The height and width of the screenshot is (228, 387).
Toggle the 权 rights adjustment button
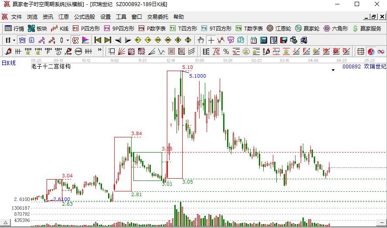click(75, 40)
